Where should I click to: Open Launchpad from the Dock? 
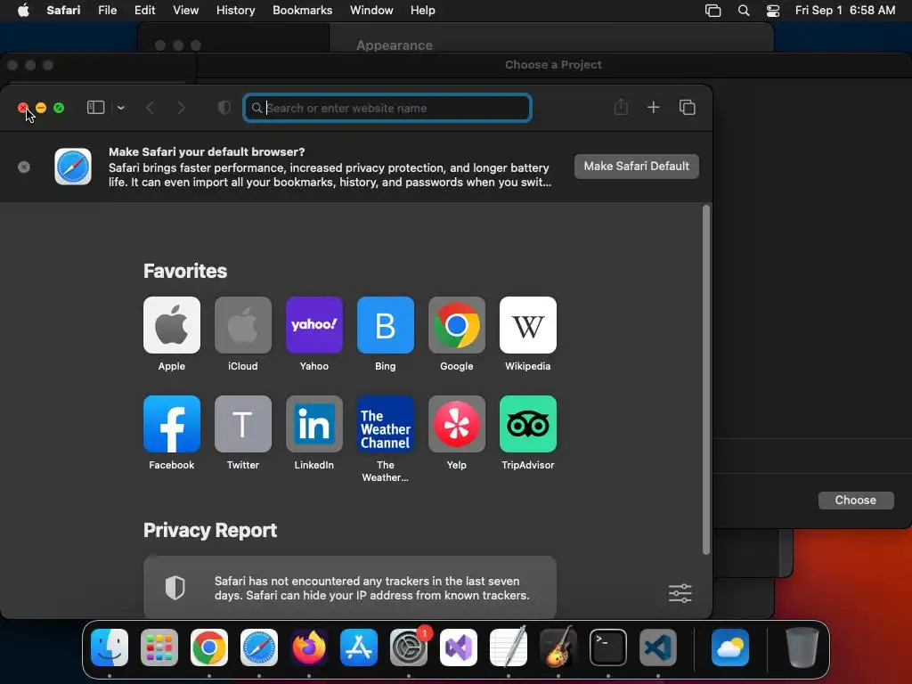pyautogui.click(x=159, y=647)
